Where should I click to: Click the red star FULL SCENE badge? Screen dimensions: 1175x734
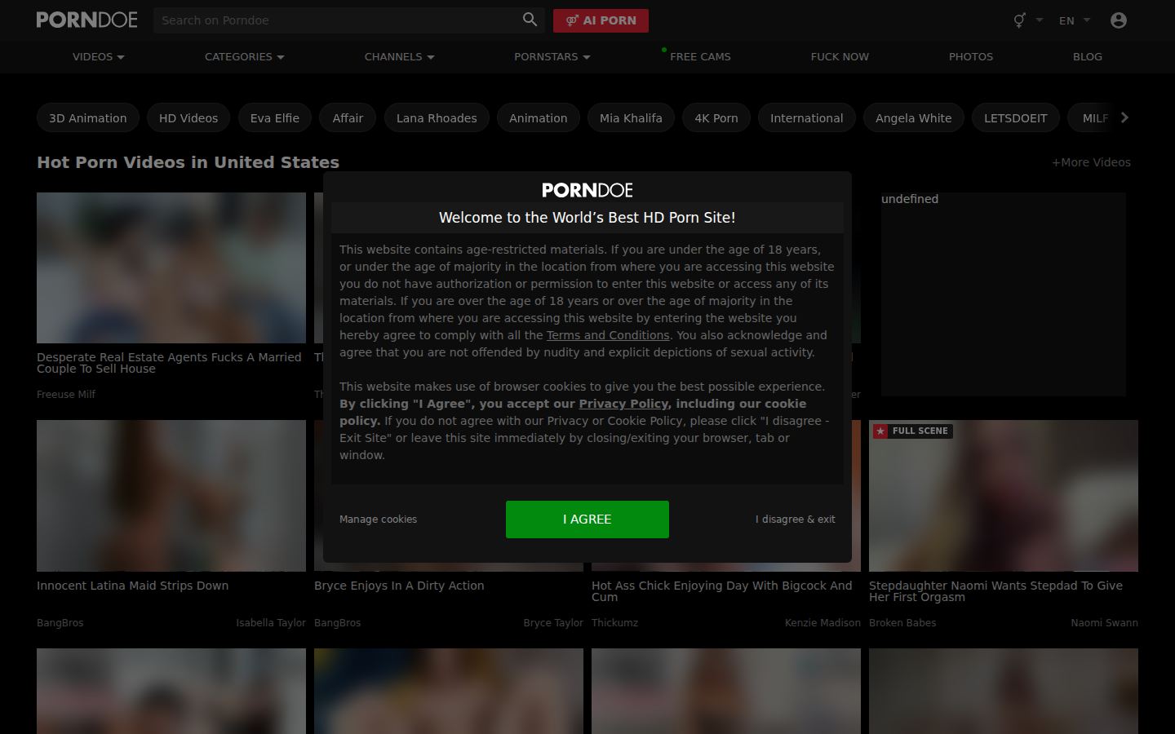911,431
